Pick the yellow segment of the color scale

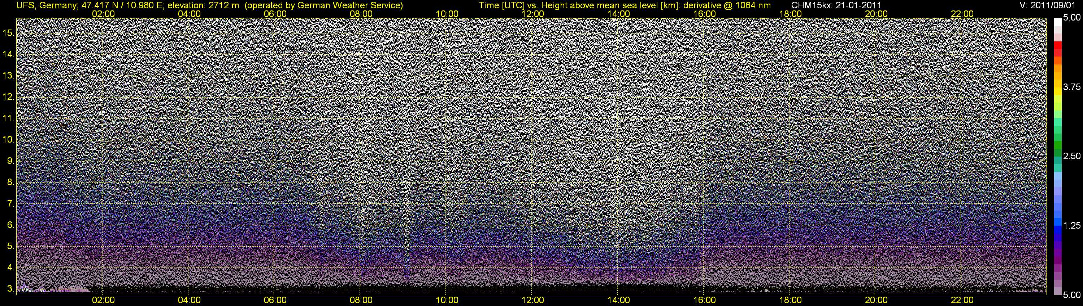coord(1058,92)
